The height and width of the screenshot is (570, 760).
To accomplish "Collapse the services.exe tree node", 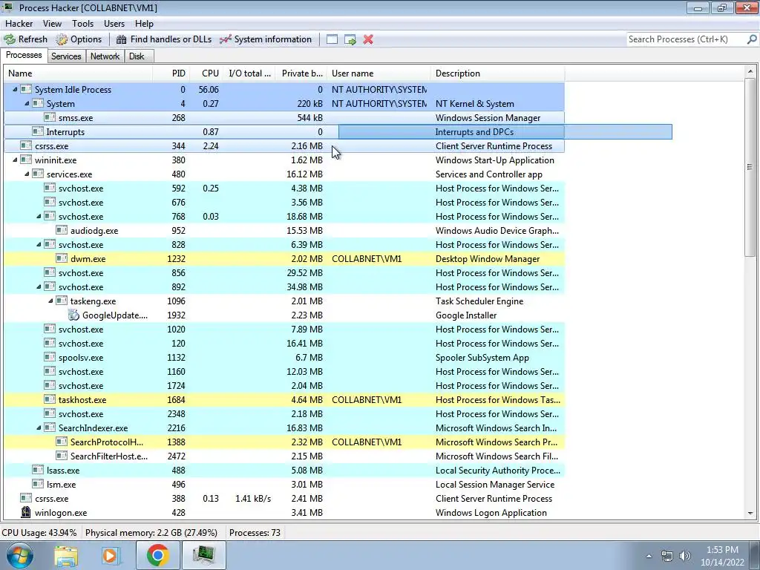I will click(27, 174).
